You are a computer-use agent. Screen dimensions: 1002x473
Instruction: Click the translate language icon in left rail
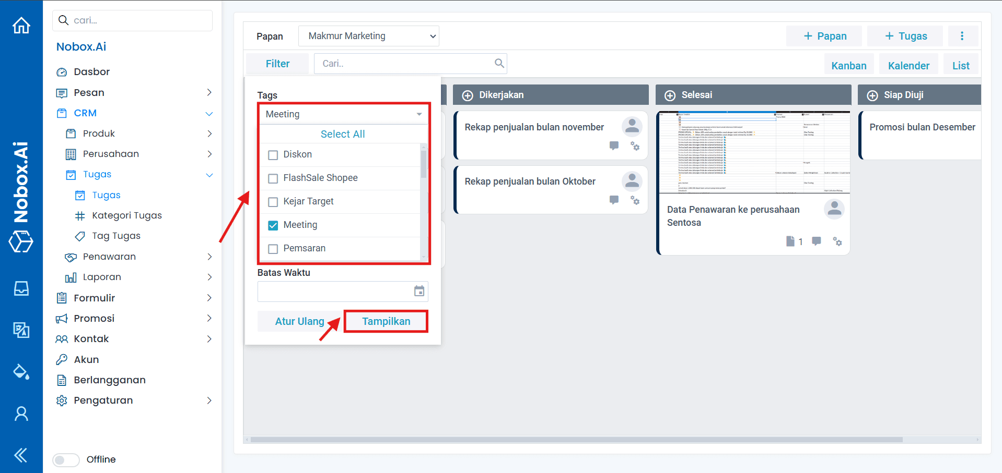point(21,330)
